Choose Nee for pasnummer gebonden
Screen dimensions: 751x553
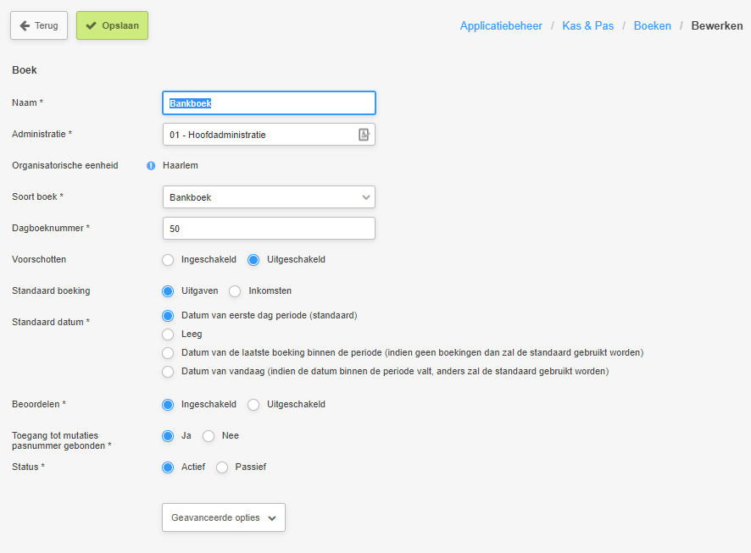(209, 436)
